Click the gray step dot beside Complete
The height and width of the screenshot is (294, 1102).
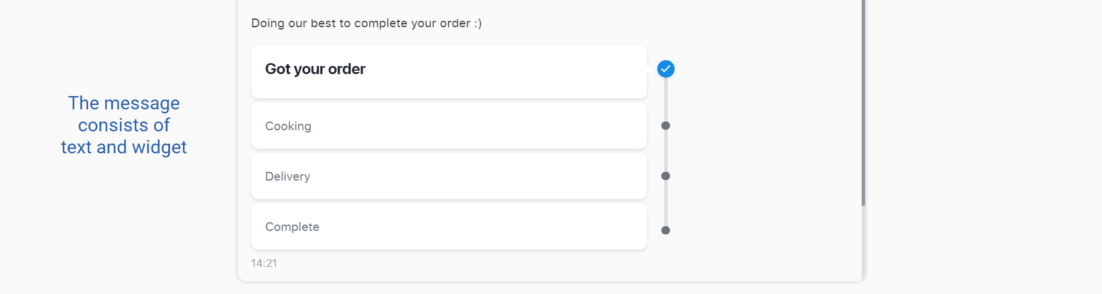point(666,230)
